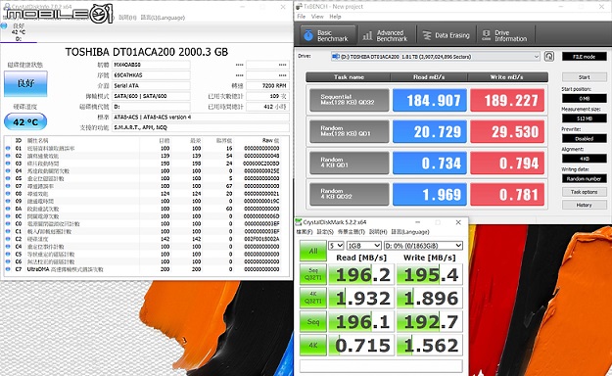612x376 pixels.
Task: Click status dot of UltraDMA attribute C7
Action: click(x=8, y=269)
